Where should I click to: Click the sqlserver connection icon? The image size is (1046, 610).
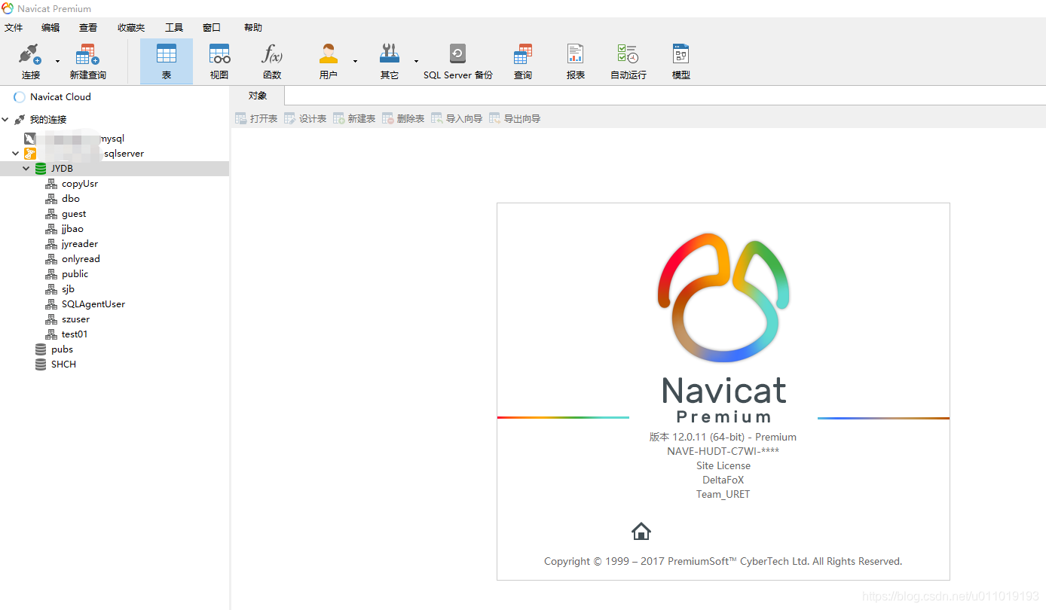pyautogui.click(x=29, y=154)
